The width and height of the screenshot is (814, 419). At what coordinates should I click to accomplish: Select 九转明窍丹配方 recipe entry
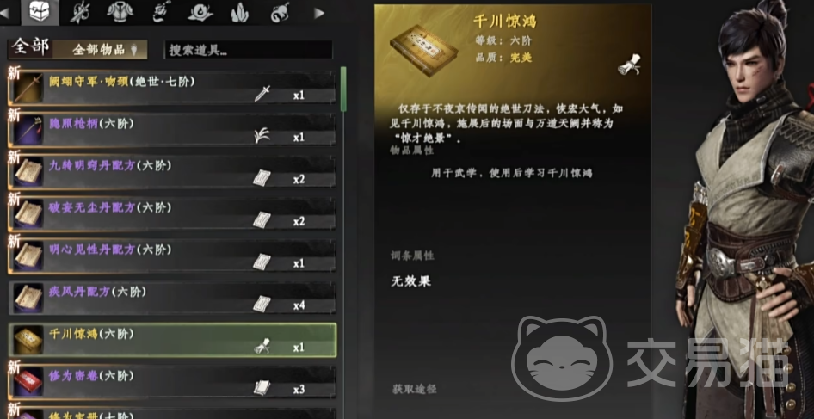(172, 172)
